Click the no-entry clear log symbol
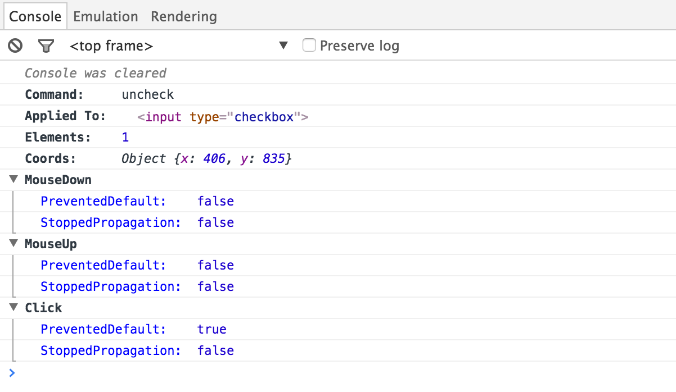The height and width of the screenshot is (392, 676). (15, 45)
